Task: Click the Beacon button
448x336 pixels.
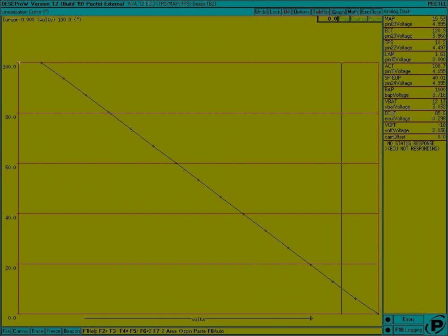Action: [72, 331]
